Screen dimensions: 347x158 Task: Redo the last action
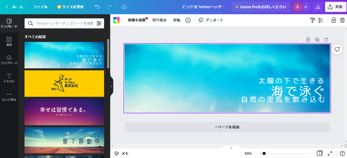coord(109,7)
